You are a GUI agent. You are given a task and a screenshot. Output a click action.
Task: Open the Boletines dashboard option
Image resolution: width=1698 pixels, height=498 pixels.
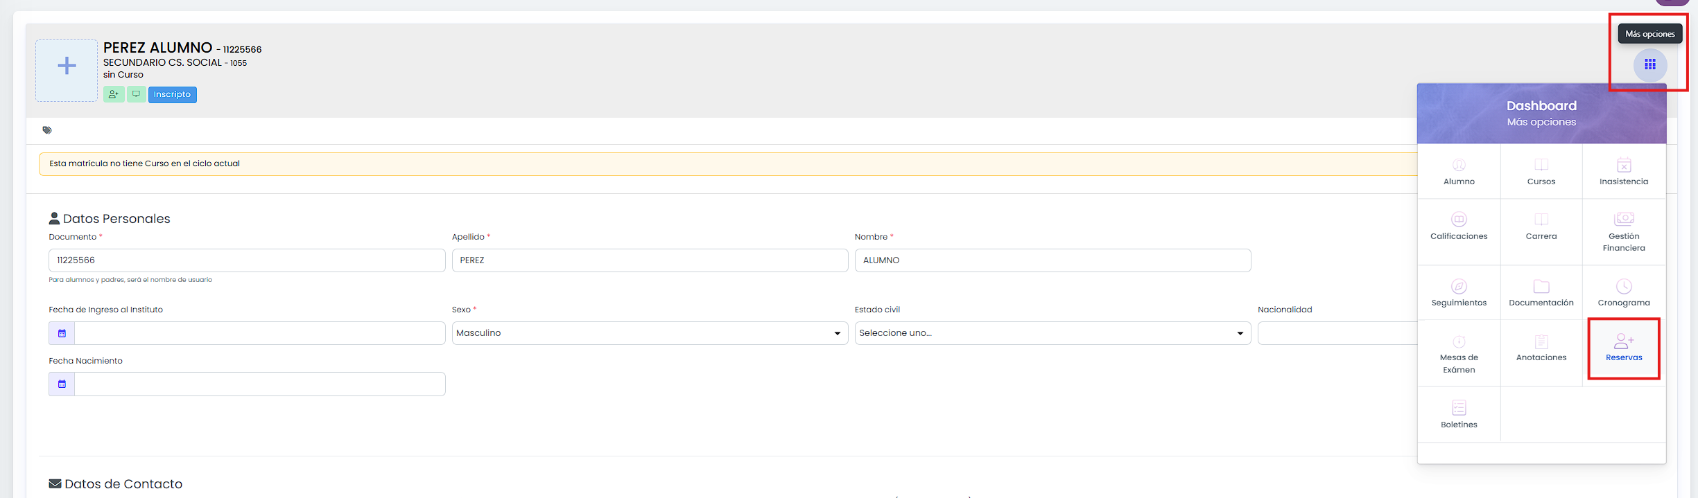point(1459,415)
